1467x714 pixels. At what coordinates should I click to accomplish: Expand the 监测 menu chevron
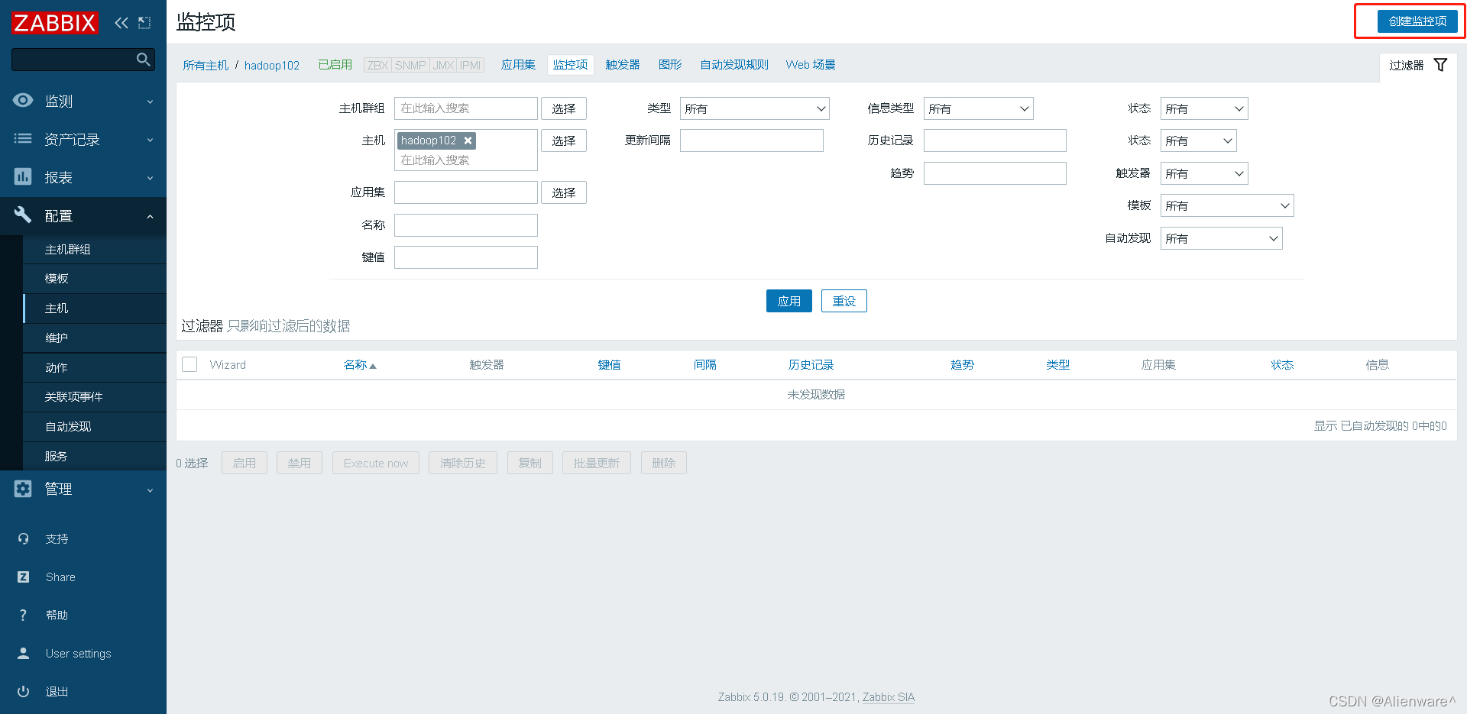point(150,102)
